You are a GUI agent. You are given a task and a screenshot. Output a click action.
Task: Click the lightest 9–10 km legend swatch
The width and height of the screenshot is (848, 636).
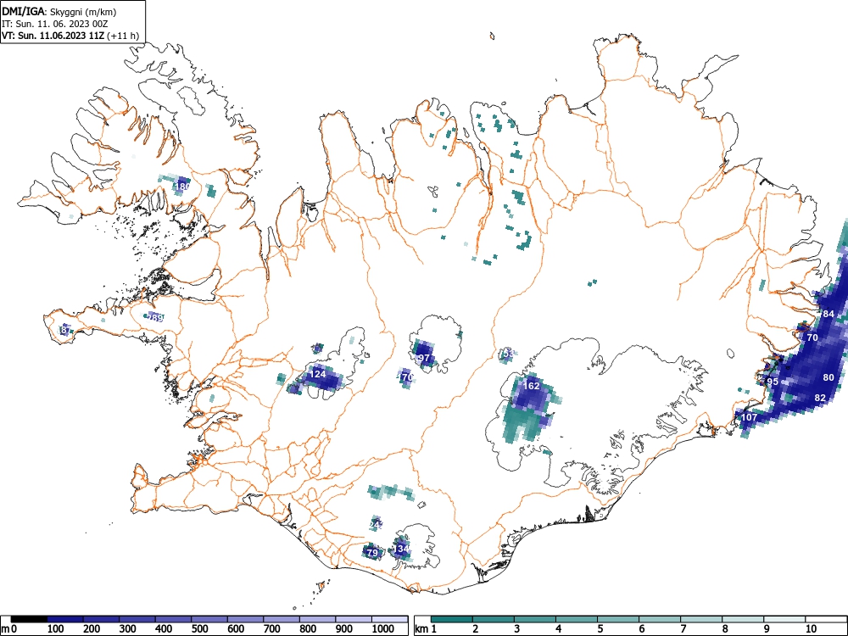pos(784,619)
